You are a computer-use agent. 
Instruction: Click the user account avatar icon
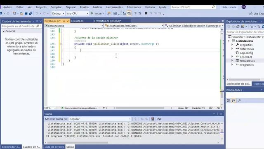[x=244, y=7]
